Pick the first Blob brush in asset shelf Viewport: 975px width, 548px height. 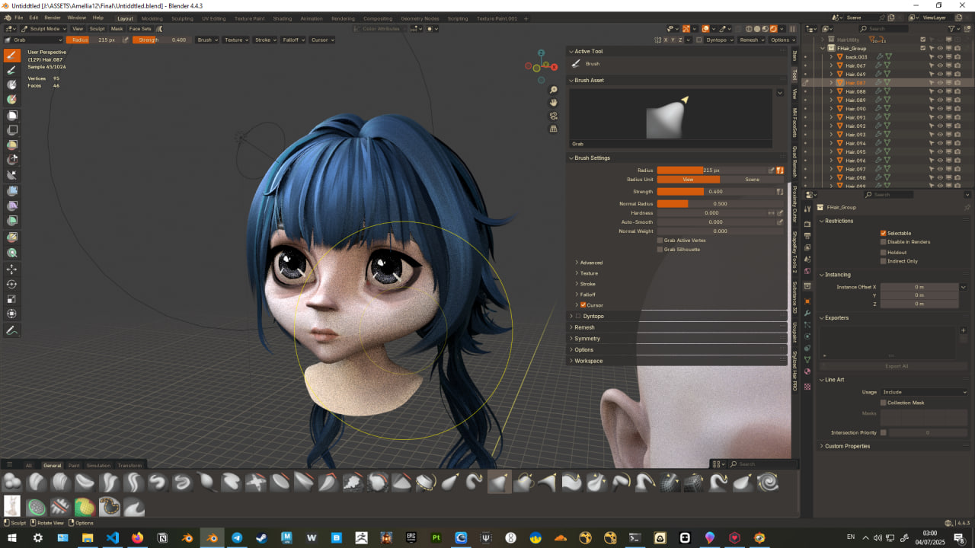pyautogui.click(x=12, y=482)
